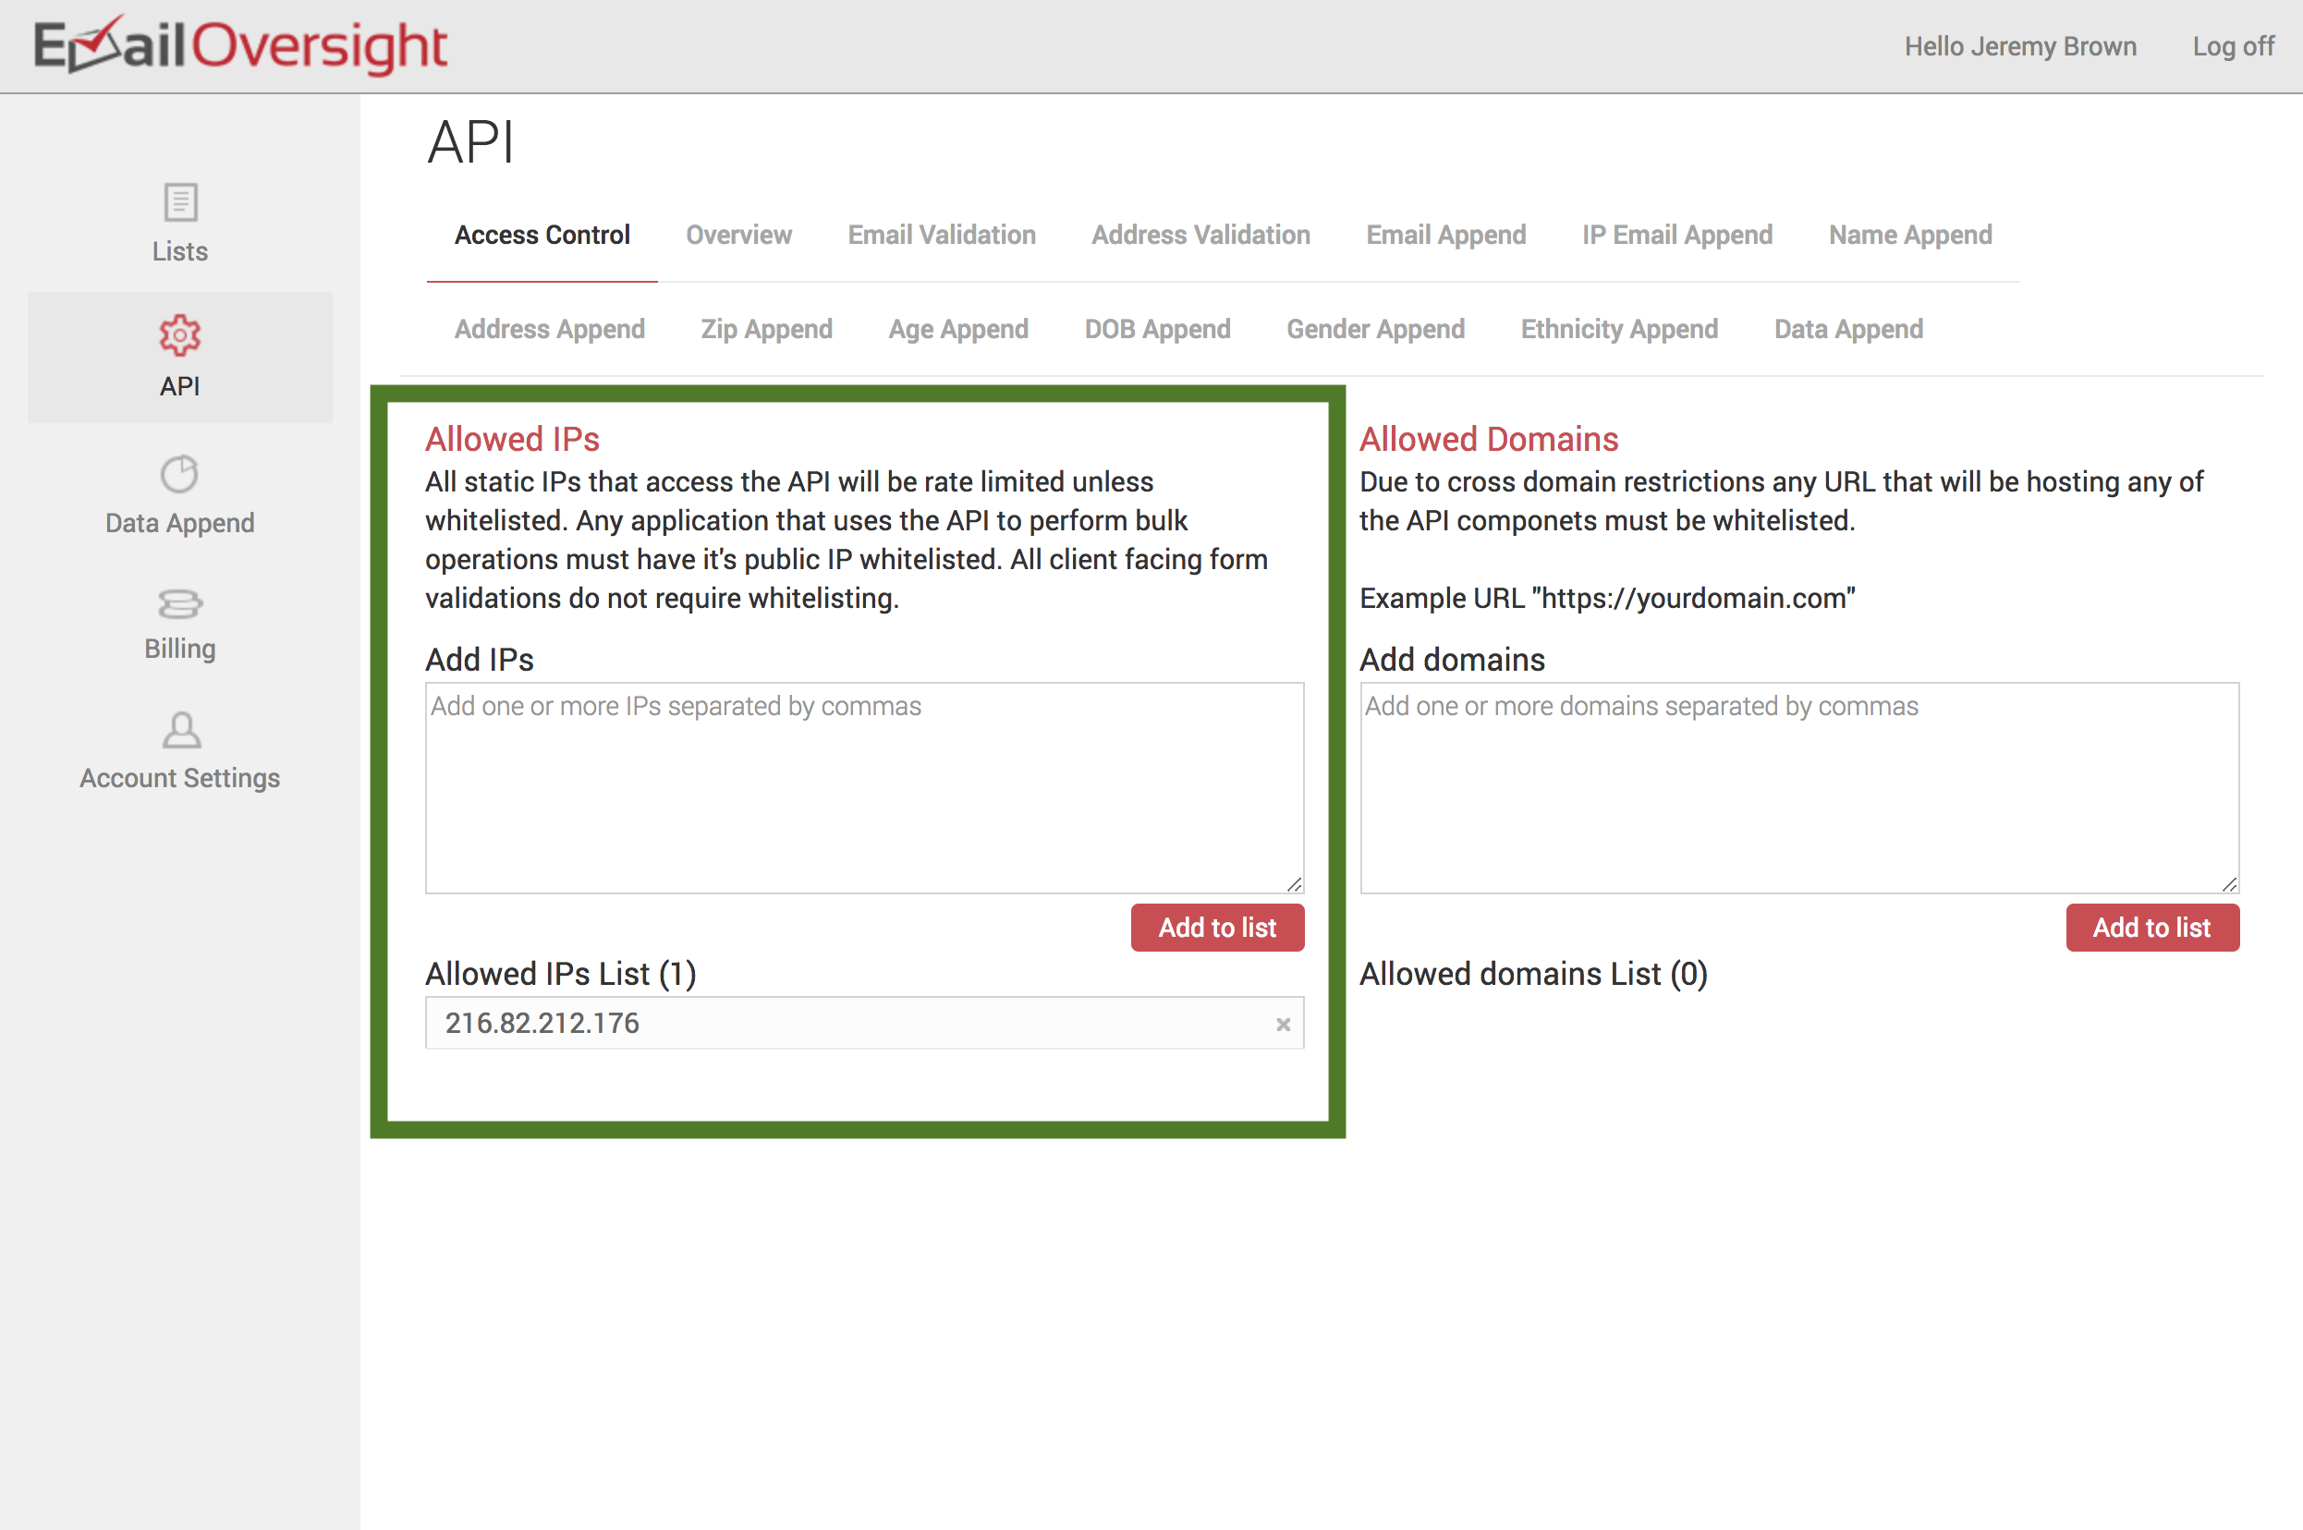Open Data Append pie chart icon
The height and width of the screenshot is (1530, 2303).
point(180,474)
